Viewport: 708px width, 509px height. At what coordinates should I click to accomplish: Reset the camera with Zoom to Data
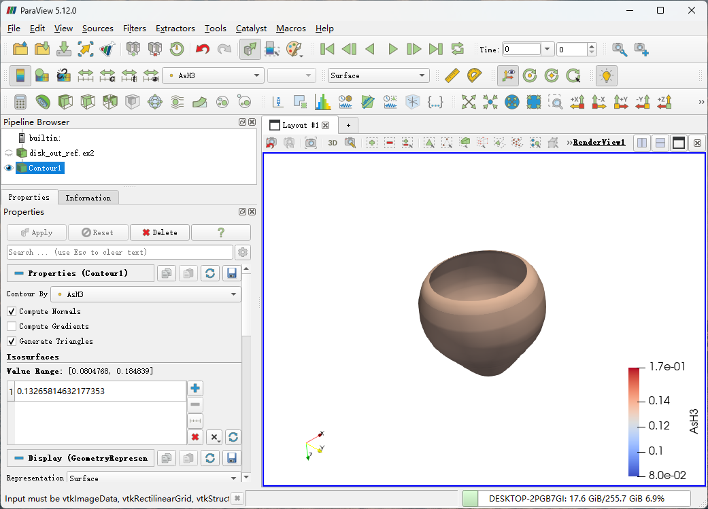coord(512,102)
